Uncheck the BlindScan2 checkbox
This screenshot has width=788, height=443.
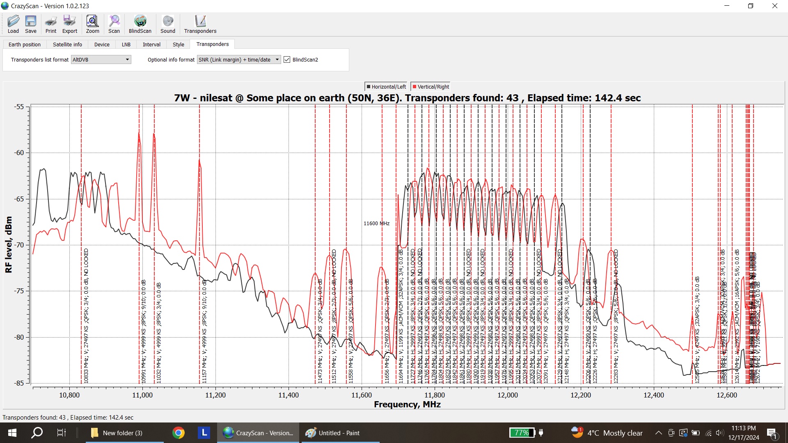[x=287, y=60]
